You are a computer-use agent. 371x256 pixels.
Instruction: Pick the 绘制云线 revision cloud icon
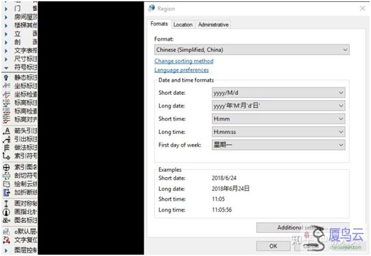tap(7, 184)
